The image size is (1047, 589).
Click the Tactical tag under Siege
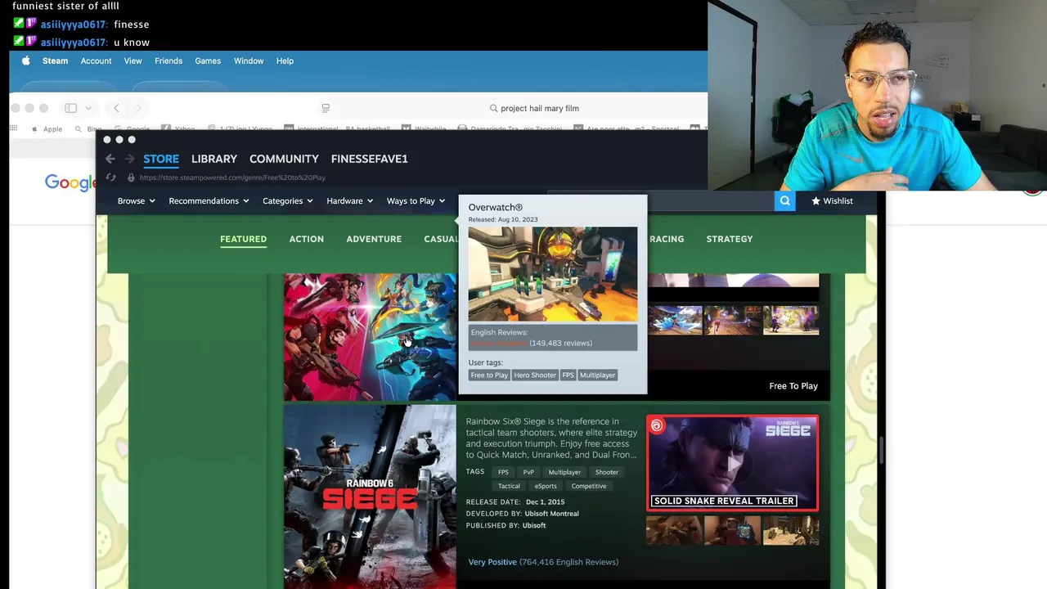[x=509, y=486]
